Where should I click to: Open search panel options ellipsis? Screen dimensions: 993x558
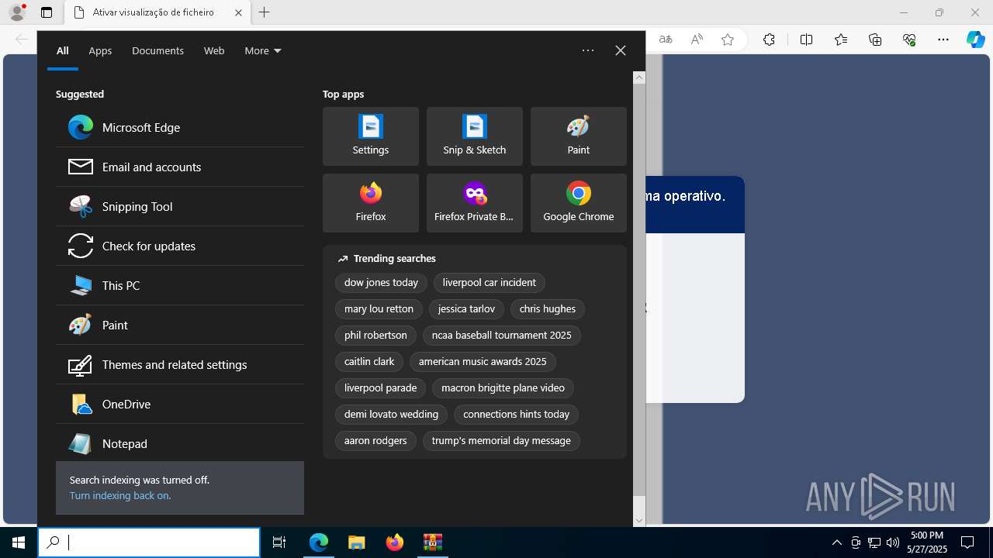pyautogui.click(x=588, y=50)
